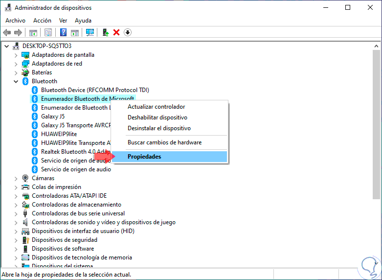
Task: Expand Colas de impresión
Action: pos(16,187)
